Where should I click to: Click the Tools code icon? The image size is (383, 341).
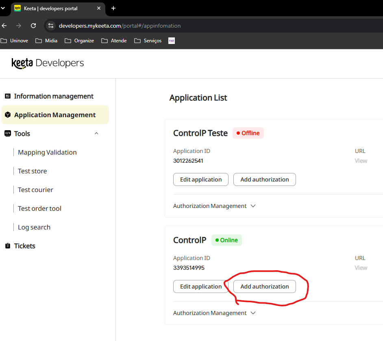8,133
